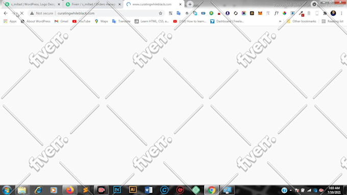Open the Extensions puzzle piece menu

325,13
